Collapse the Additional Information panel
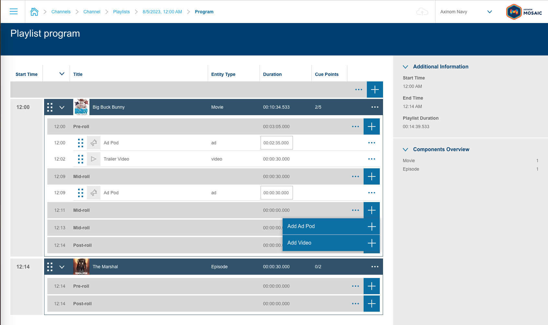The image size is (548, 325). point(405,67)
